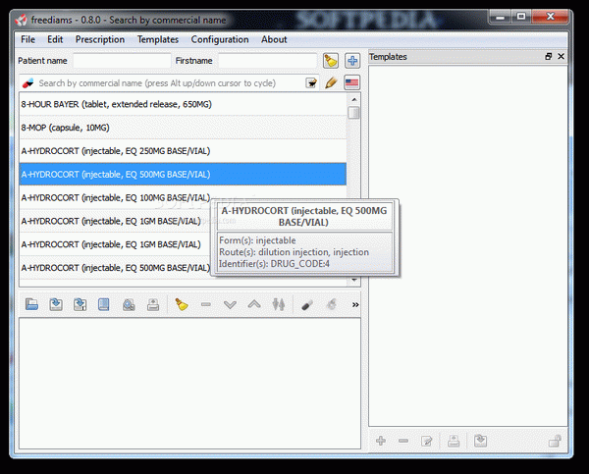Viewport: 589px width, 474px height.
Task: Expand the hidden toolbar items chevron
Action: [355, 305]
